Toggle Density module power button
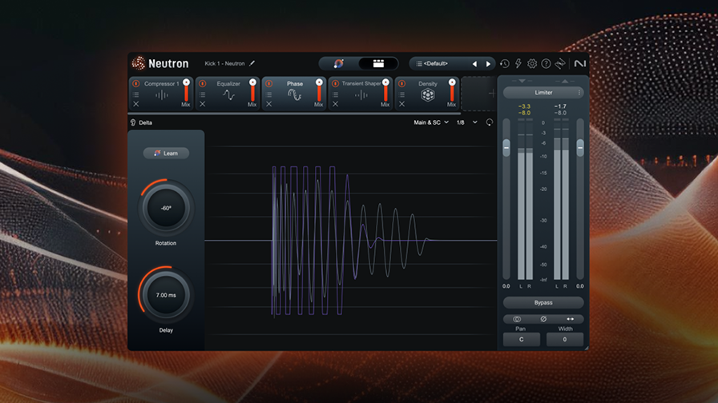 coord(401,84)
